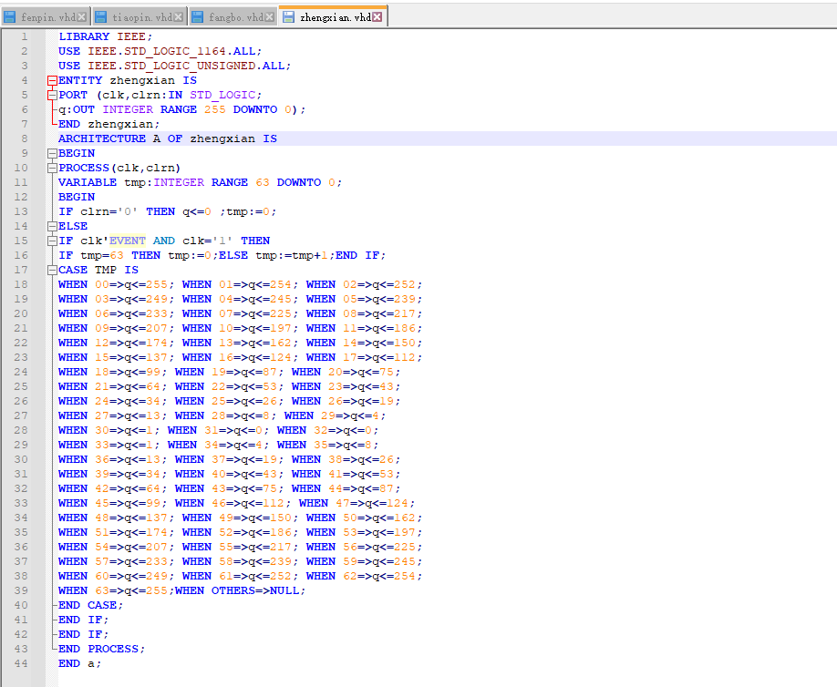This screenshot has height=687, width=837.
Task: Collapse the PROCESS(clk,clrn) fold block
Action: [52, 168]
